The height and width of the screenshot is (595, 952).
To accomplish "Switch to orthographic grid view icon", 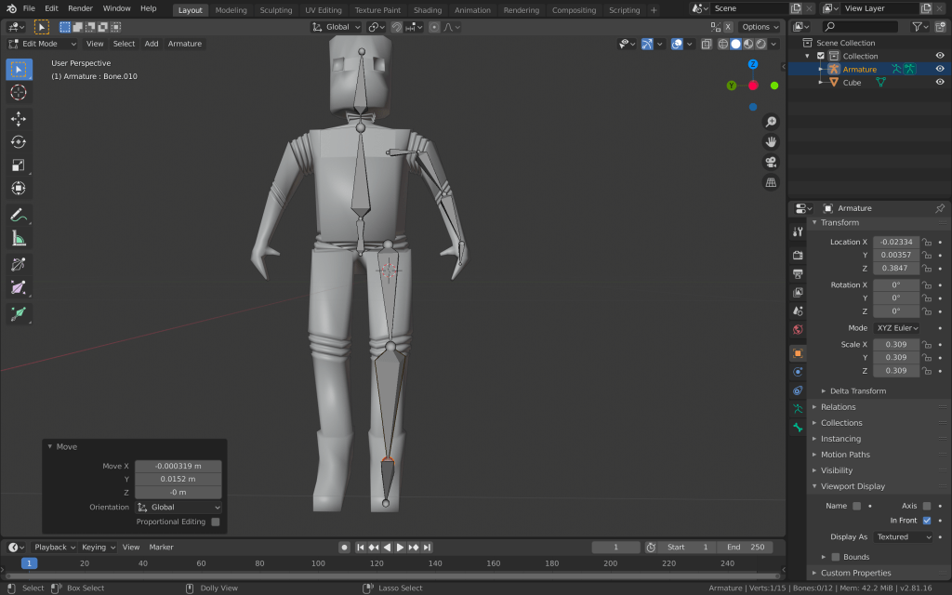I will [x=771, y=182].
